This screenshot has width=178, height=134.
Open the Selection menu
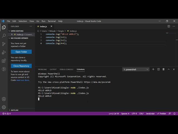[x=23, y=21]
